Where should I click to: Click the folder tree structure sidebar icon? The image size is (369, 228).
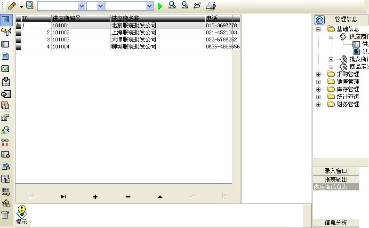(x=6, y=32)
